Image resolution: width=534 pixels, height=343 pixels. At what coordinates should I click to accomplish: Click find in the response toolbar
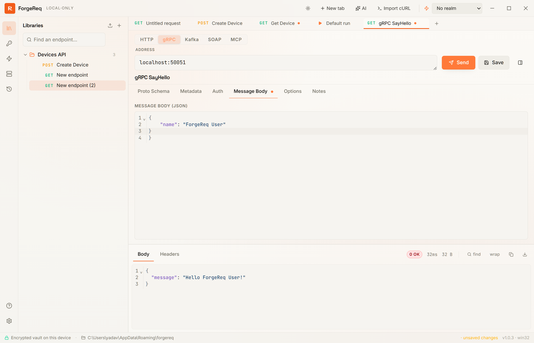[474, 254]
